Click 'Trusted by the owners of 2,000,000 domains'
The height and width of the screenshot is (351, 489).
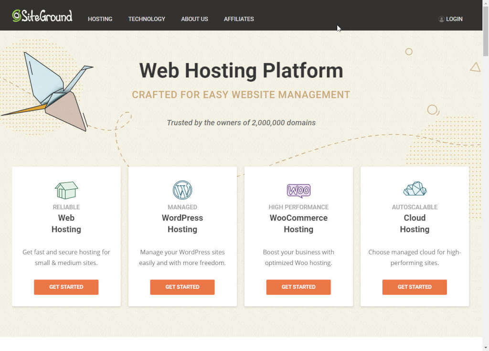[x=241, y=123]
